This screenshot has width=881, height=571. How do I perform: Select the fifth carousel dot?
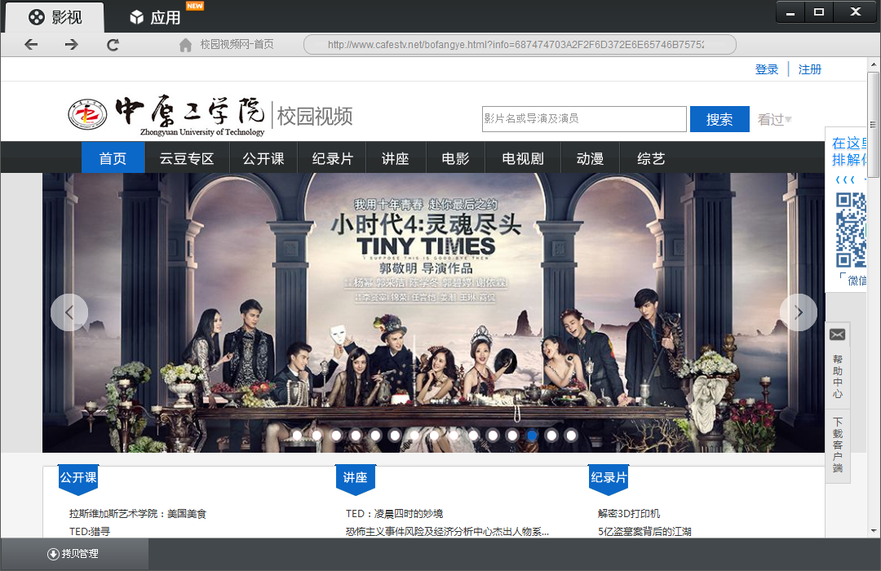tap(375, 435)
